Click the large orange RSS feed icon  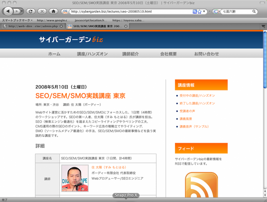point(201,185)
